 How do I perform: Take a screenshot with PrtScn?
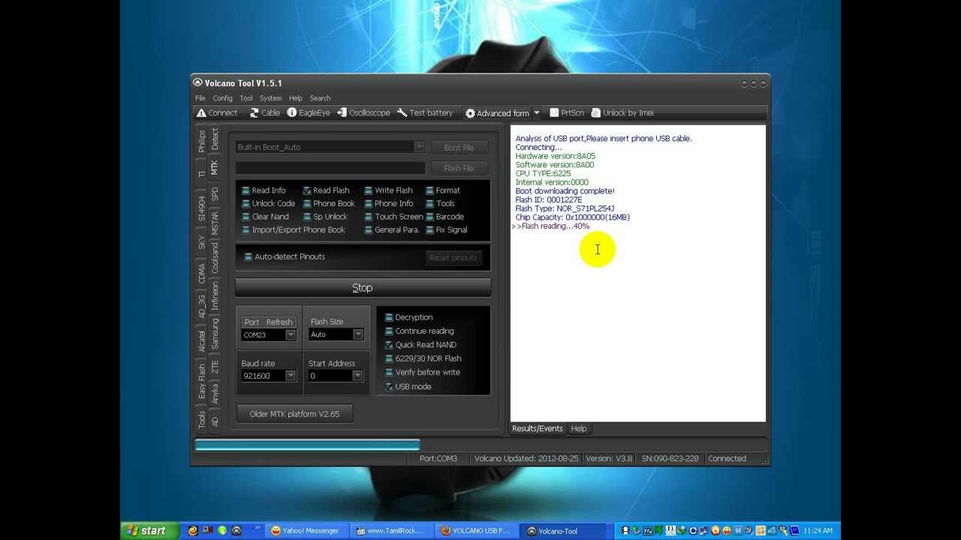click(567, 113)
